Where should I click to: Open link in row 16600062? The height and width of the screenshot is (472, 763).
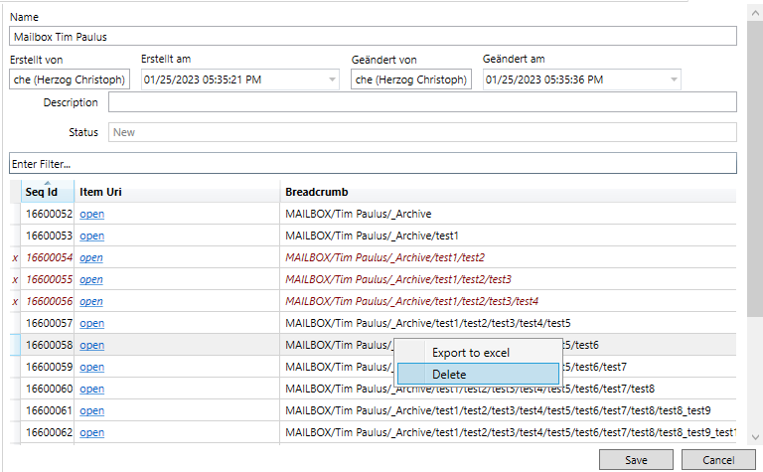tap(92, 432)
